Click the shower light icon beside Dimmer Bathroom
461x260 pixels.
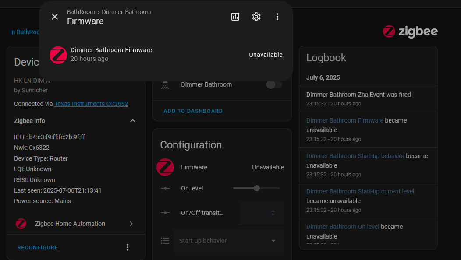pos(165,84)
